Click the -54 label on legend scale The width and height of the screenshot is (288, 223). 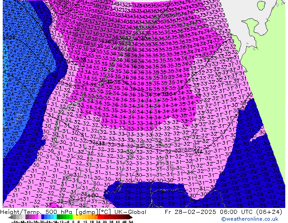pos(15,222)
